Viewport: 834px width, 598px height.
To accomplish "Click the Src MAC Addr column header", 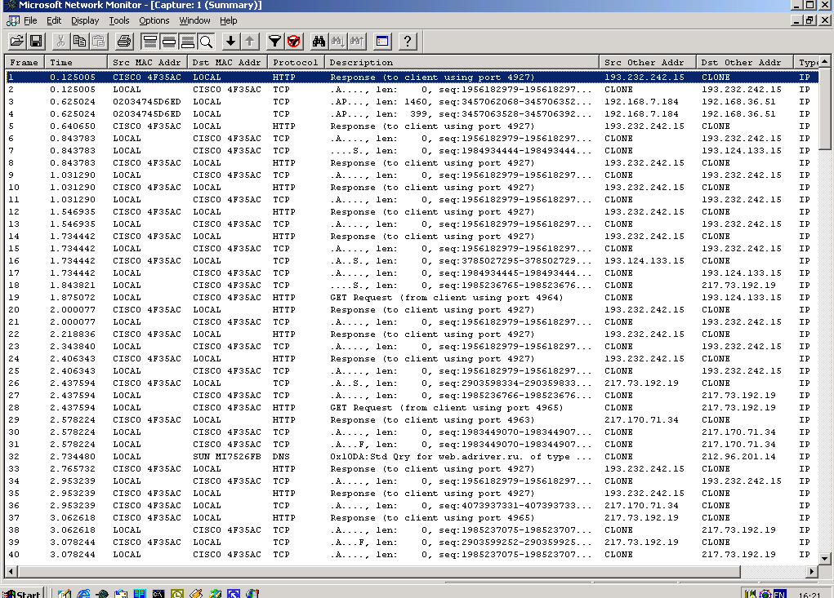I will (147, 62).
